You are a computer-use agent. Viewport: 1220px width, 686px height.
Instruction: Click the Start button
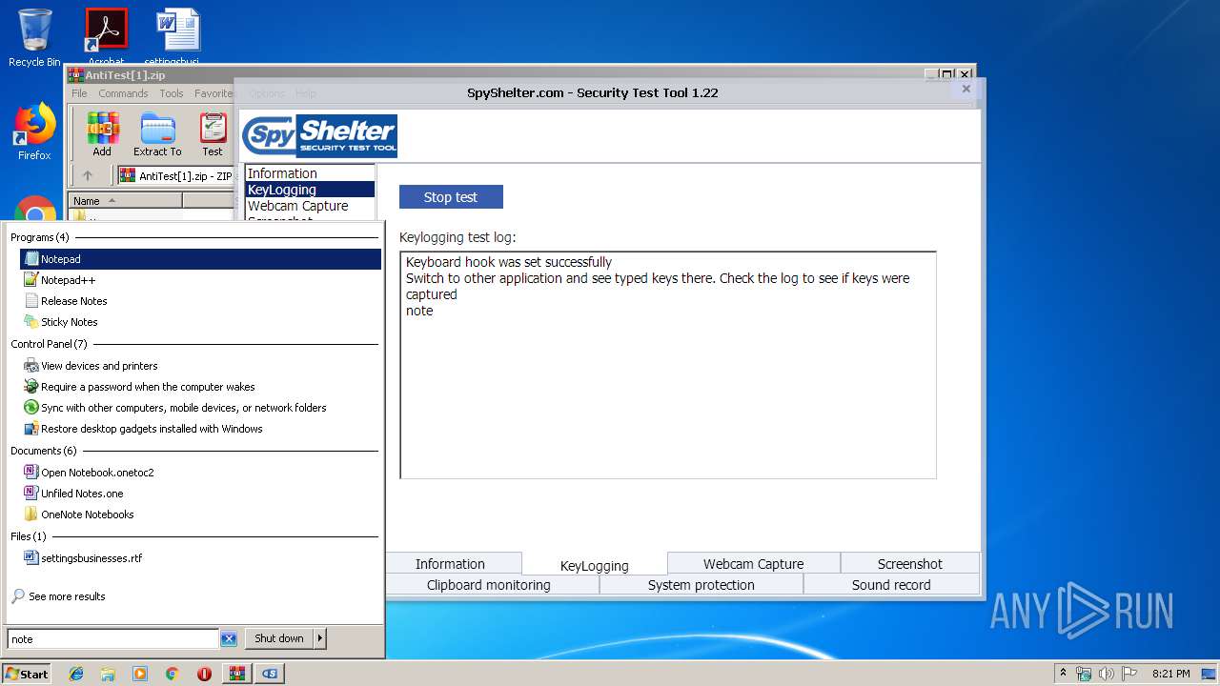(x=27, y=674)
